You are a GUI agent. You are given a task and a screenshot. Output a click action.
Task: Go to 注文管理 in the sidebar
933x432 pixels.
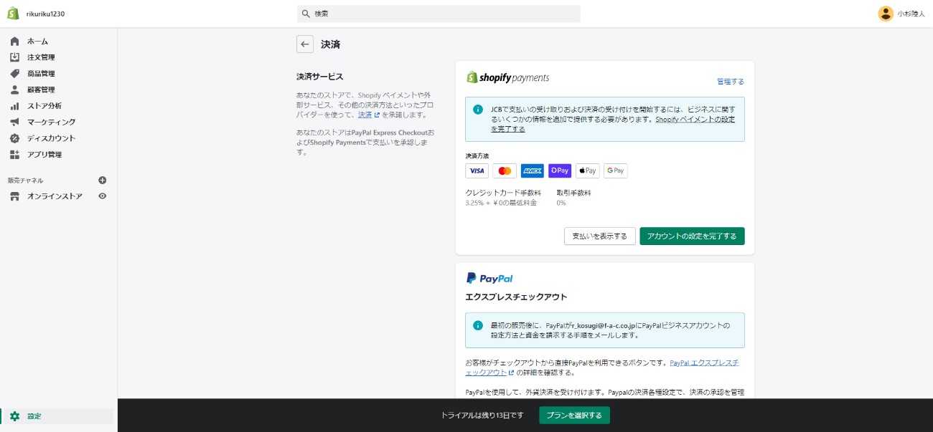40,57
